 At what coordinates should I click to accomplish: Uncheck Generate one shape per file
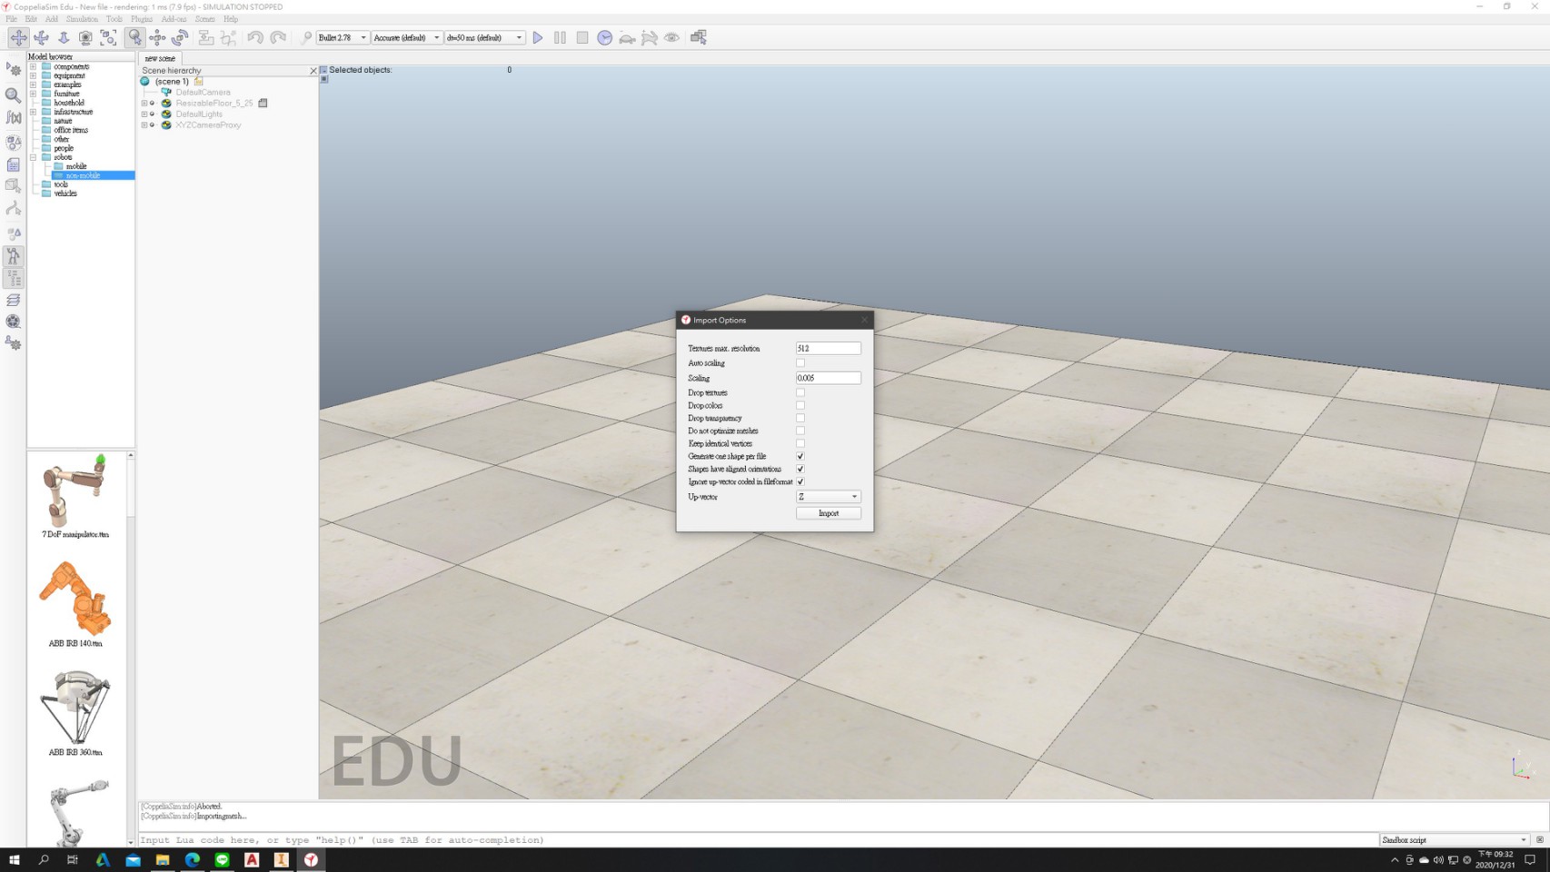800,456
